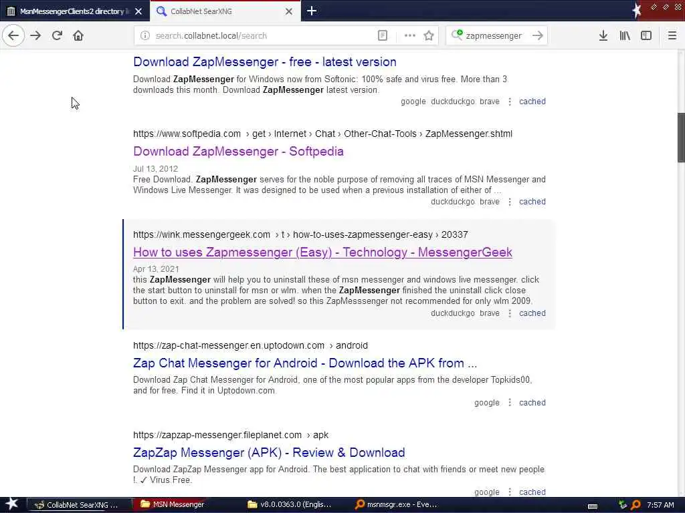Image resolution: width=685 pixels, height=513 pixels.
Task: Click the page vertical scrollbar thumb
Action: point(681,138)
